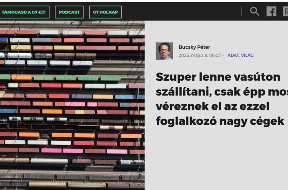Click the TÁMOGASD A G7-ET! button
Viewport: 288px width, 190px height.
[x=24, y=12]
